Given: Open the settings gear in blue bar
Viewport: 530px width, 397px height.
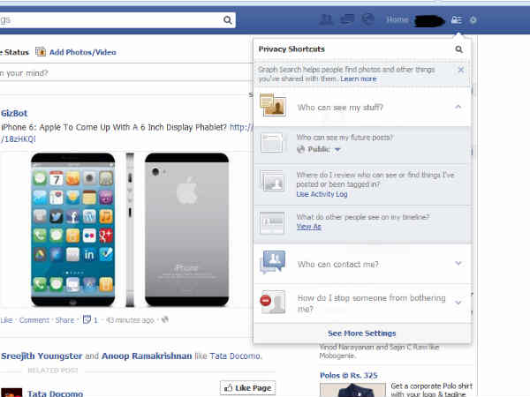Looking at the screenshot, I should pyautogui.click(x=473, y=20).
